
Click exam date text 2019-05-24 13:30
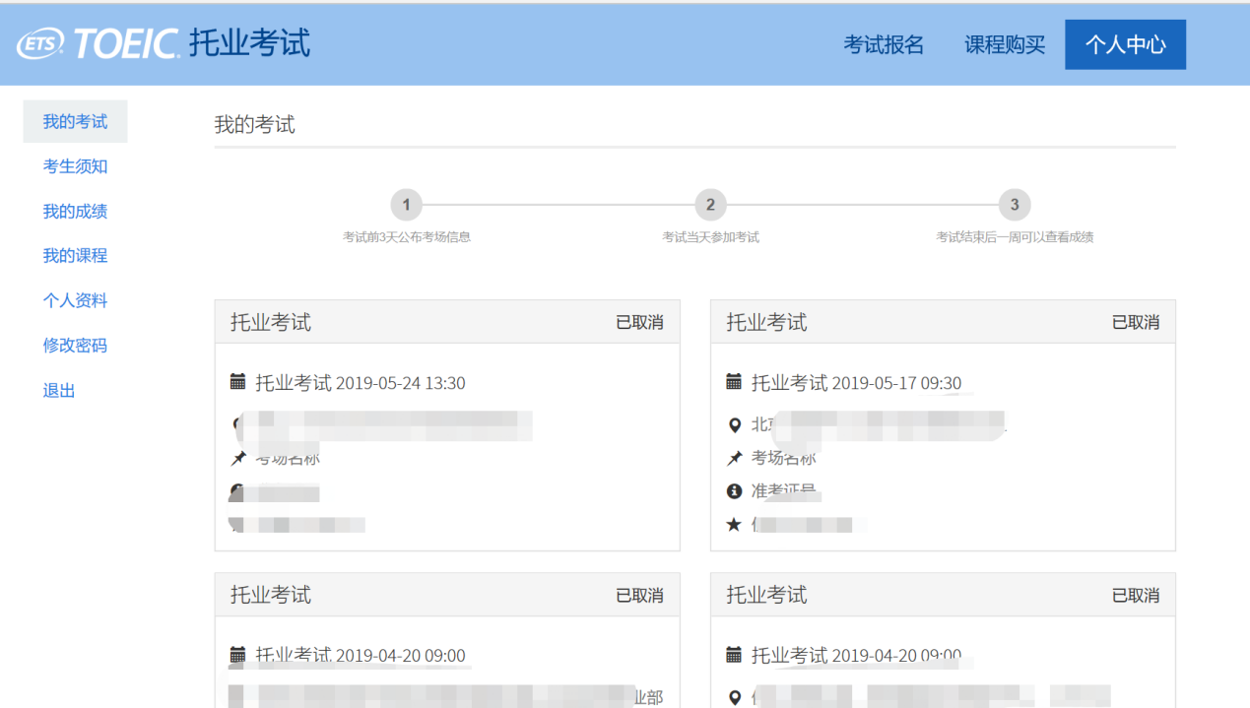[400, 383]
